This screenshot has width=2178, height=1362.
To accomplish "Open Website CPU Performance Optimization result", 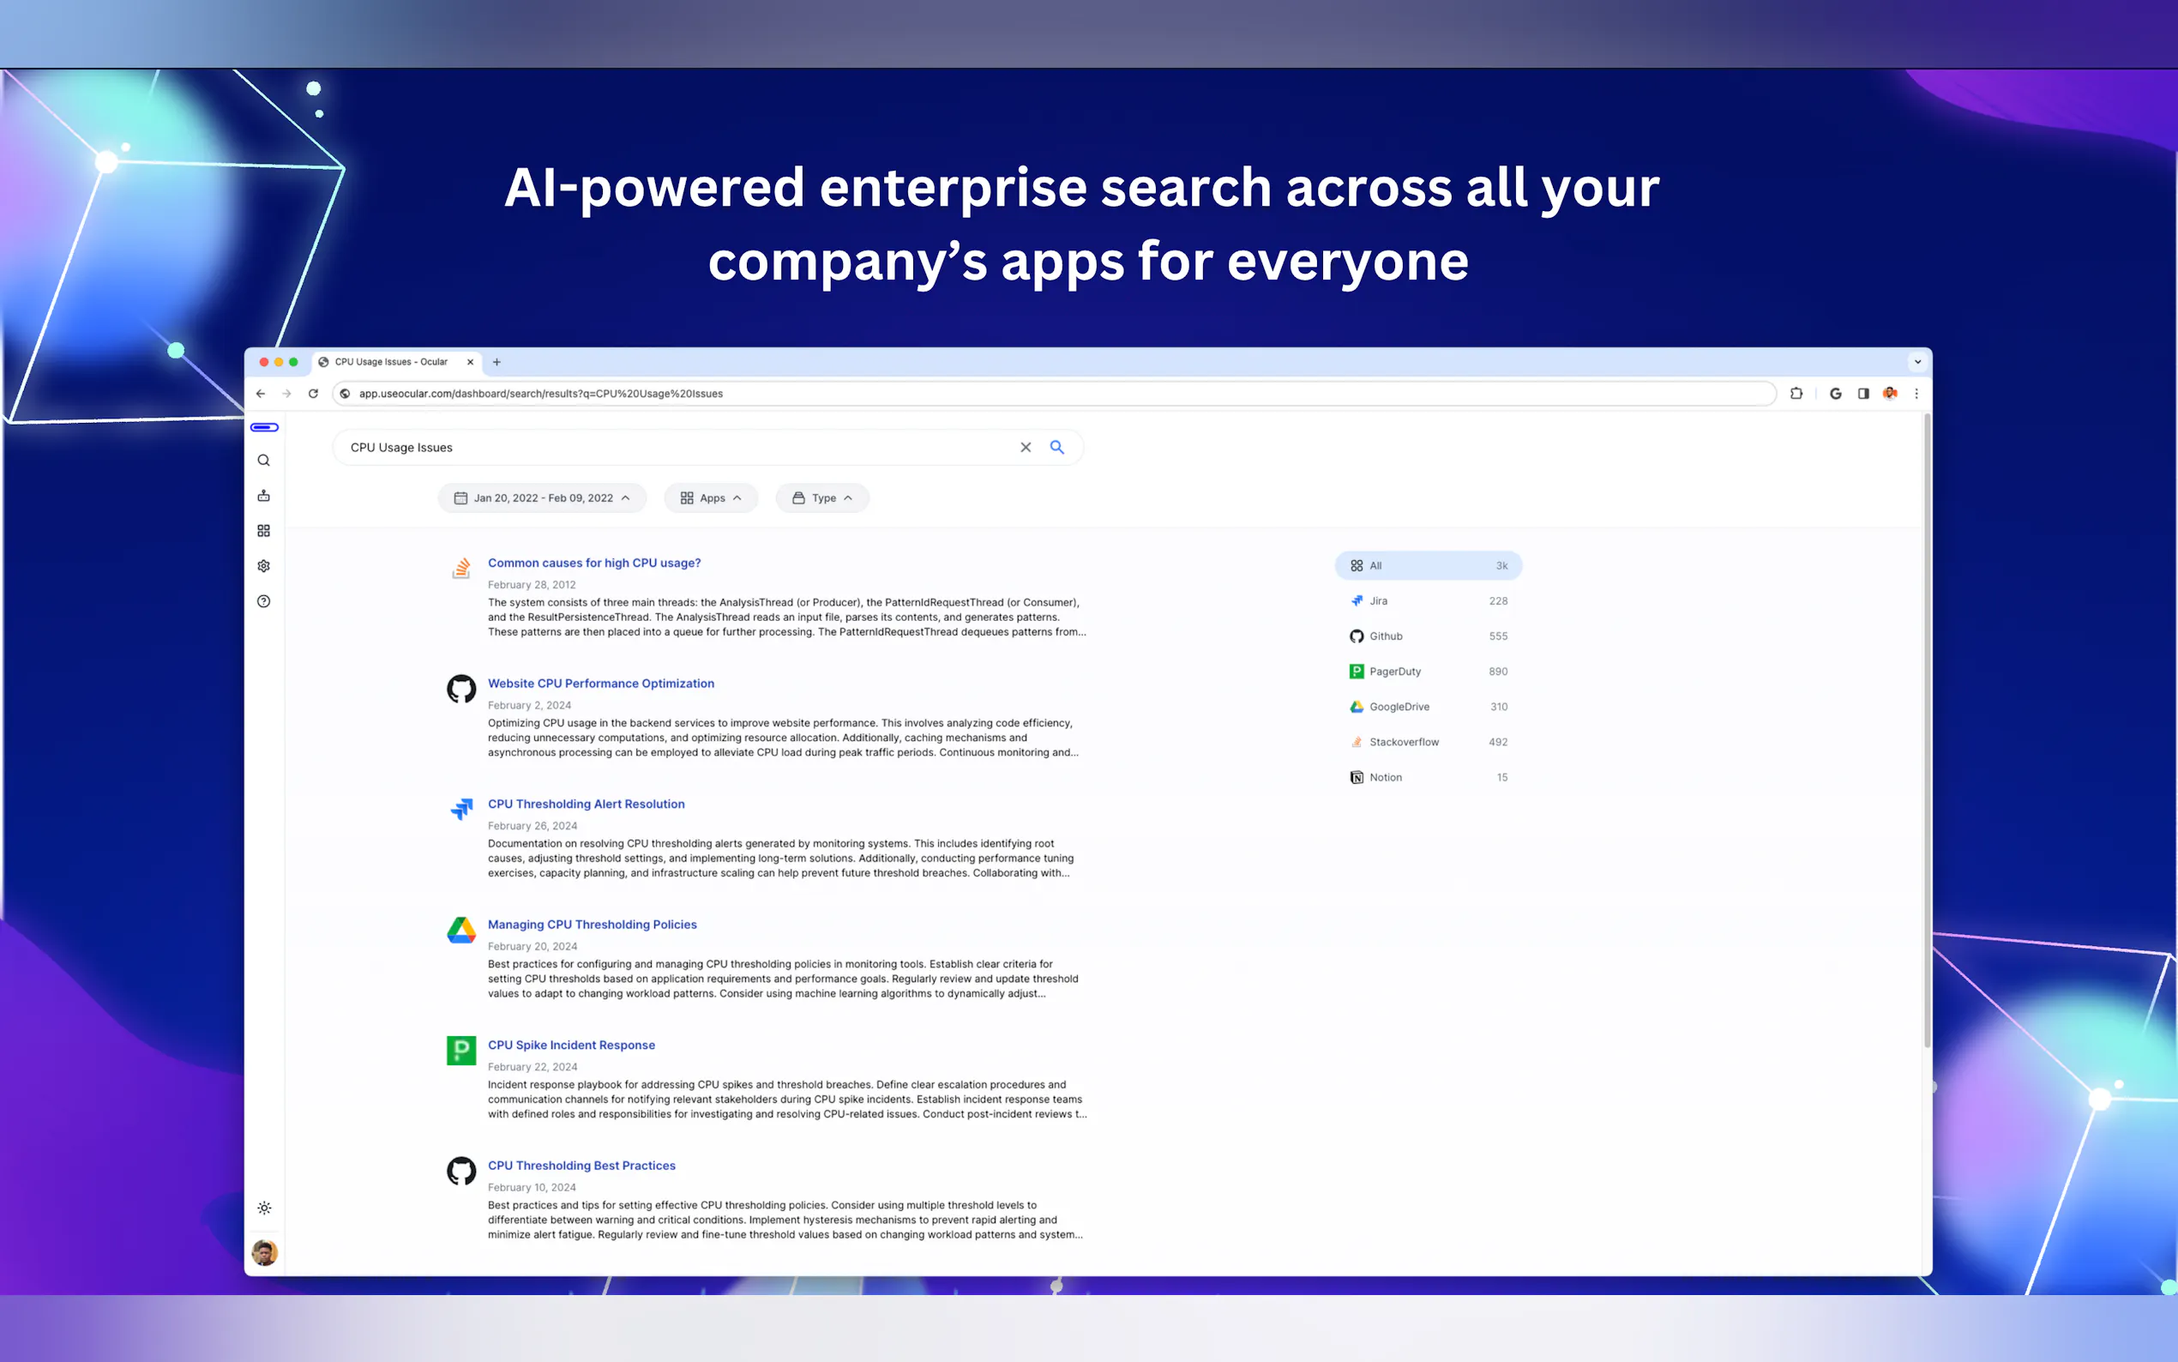I will [x=600, y=684].
